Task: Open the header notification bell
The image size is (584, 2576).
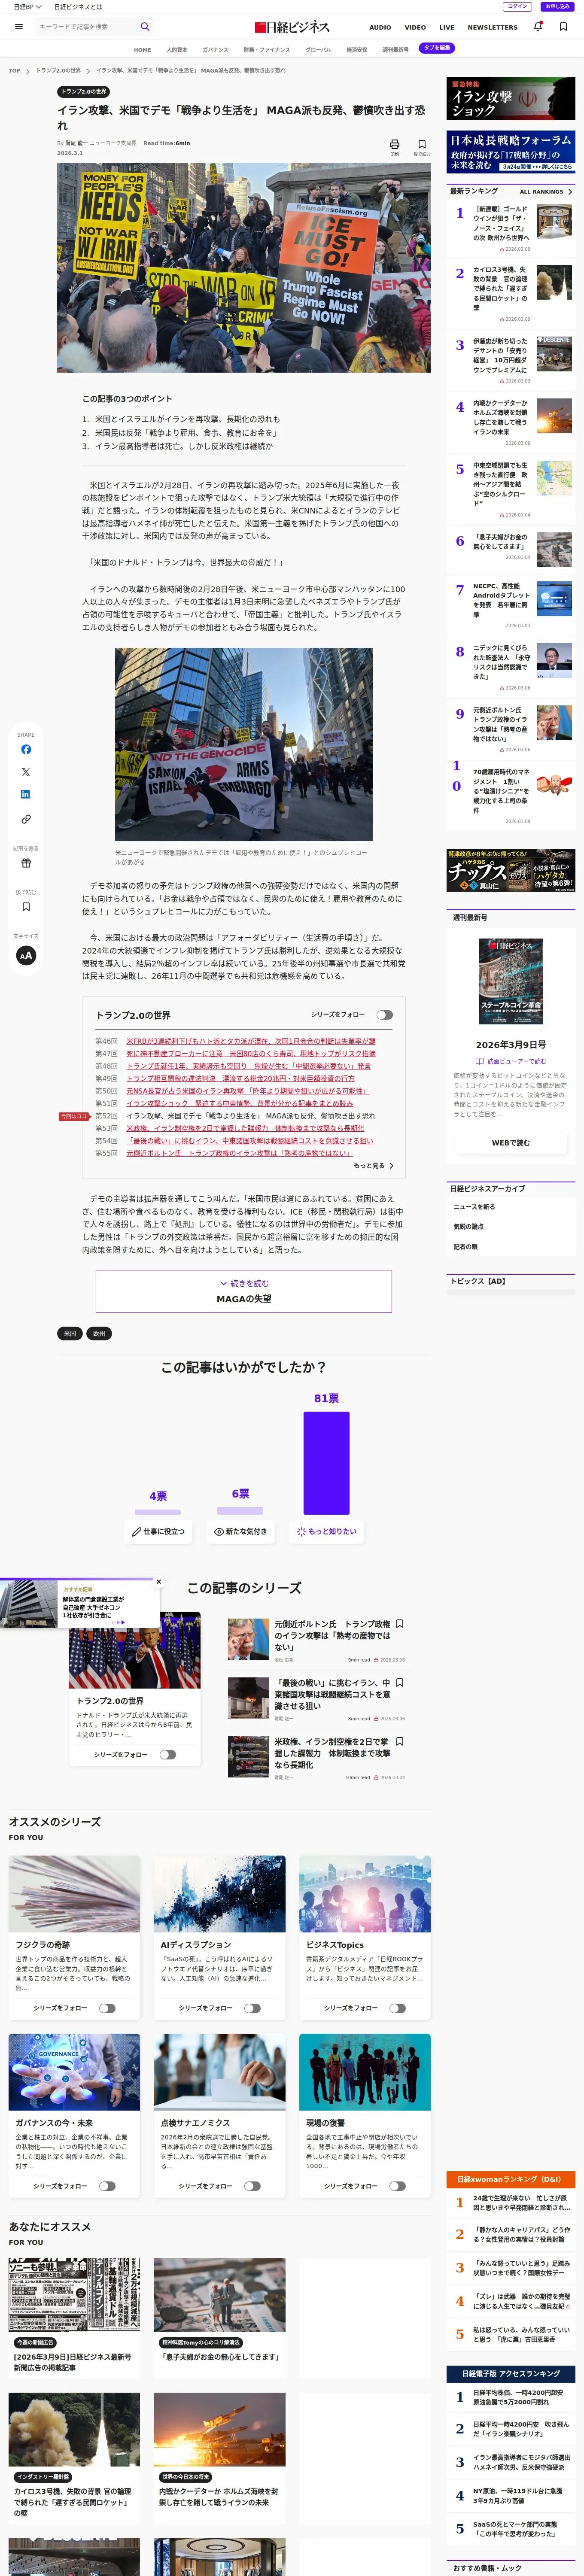Action: [x=538, y=27]
